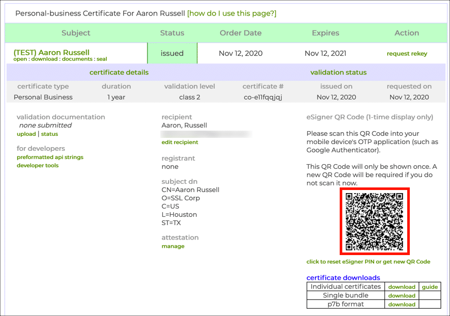Click the 'edit recipient' link
Screen dimensions: 450x316
tap(179, 143)
